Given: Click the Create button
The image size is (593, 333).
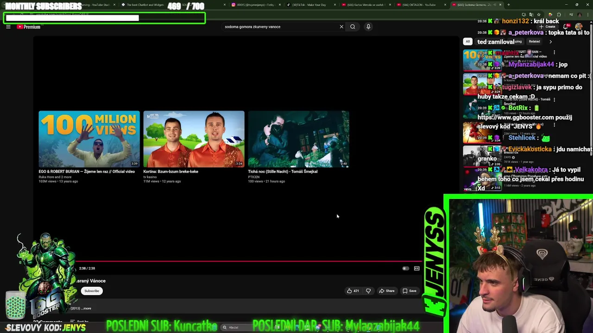Looking at the screenshot, I should pyautogui.click(x=548, y=27).
